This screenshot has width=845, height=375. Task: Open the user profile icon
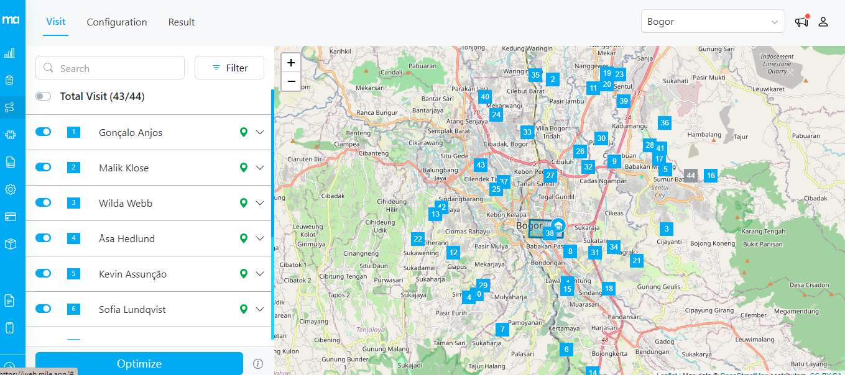point(823,22)
